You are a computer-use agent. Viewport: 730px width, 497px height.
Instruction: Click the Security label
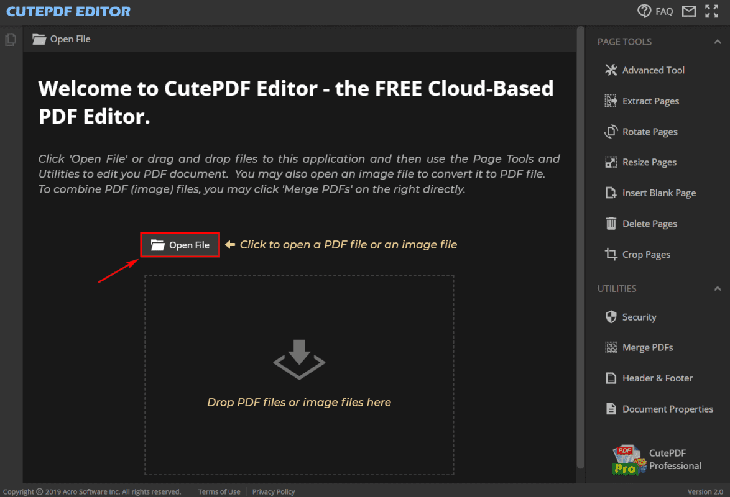(x=639, y=317)
